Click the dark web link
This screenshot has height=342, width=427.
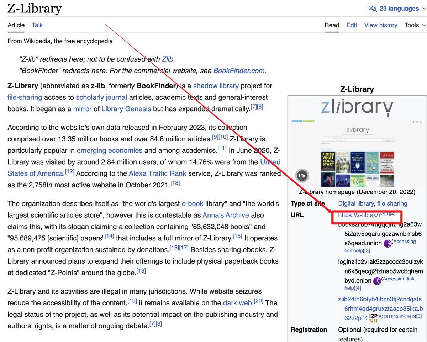(237, 303)
